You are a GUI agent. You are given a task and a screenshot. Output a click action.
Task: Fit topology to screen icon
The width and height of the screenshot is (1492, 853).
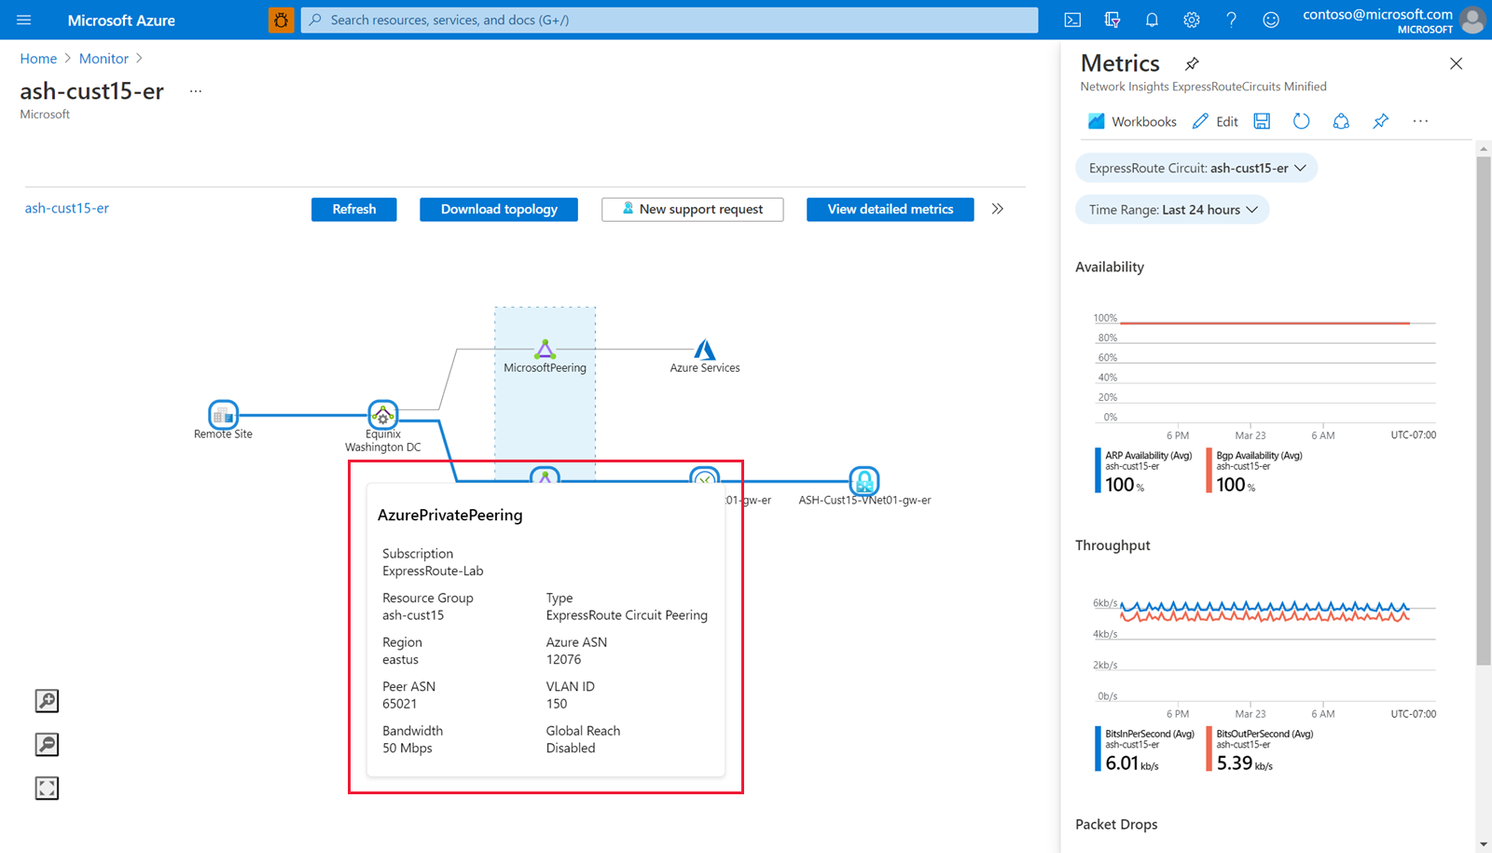(47, 789)
